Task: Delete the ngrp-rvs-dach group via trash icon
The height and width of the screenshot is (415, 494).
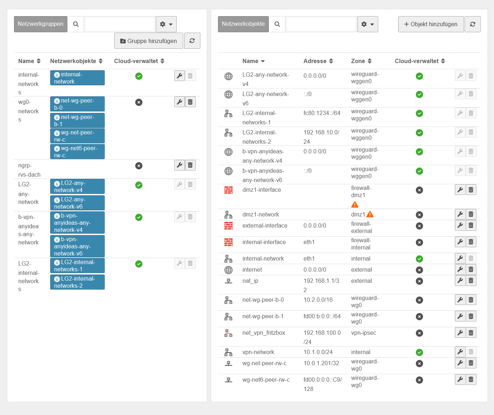Action: coord(190,165)
